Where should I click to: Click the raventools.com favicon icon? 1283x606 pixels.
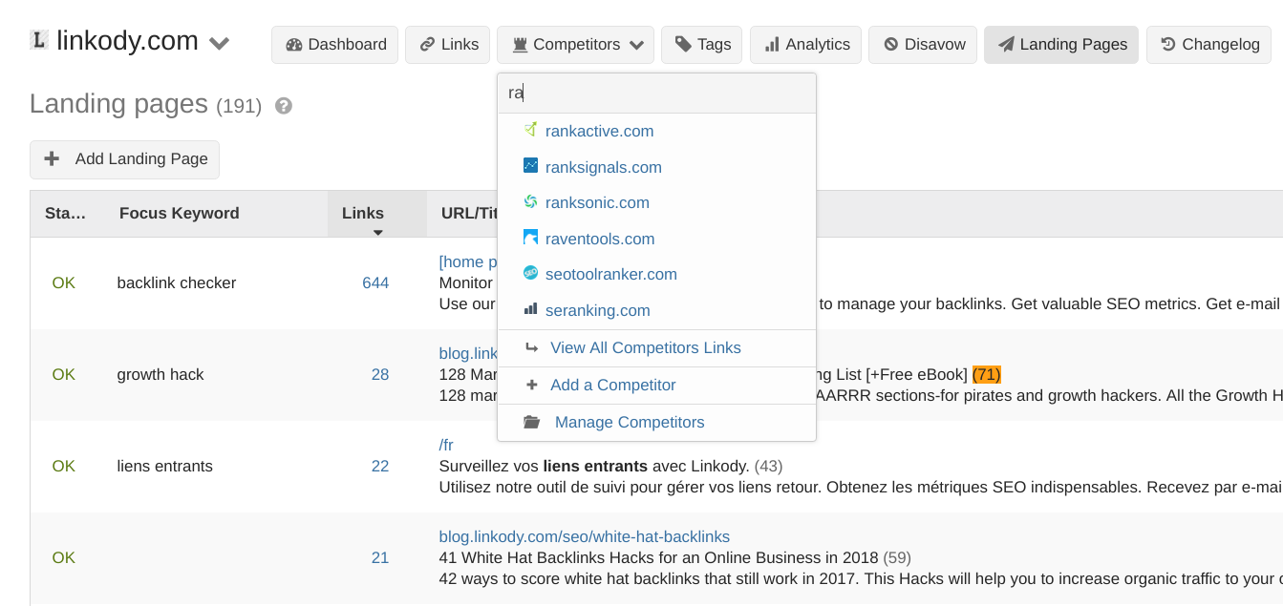point(530,238)
